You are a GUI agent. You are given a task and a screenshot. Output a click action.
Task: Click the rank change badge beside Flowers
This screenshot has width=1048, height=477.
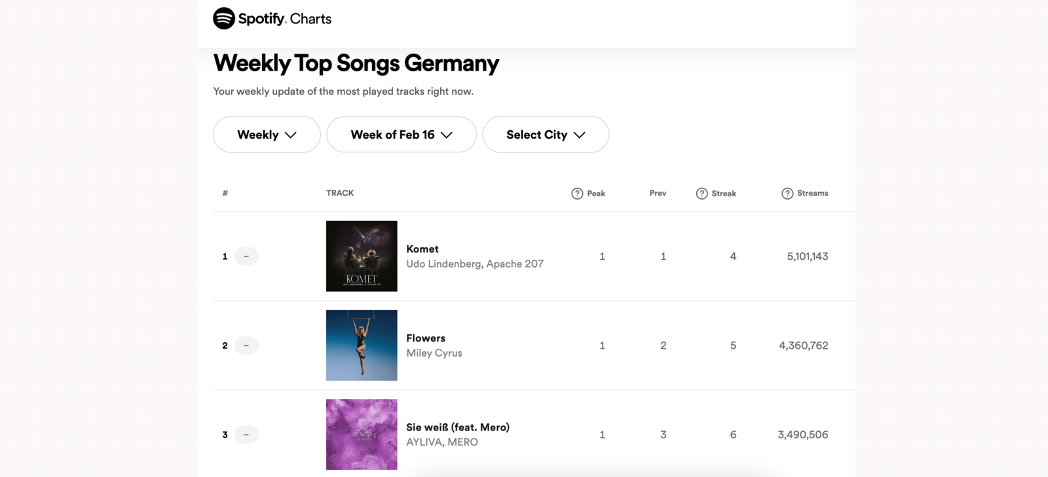(246, 345)
